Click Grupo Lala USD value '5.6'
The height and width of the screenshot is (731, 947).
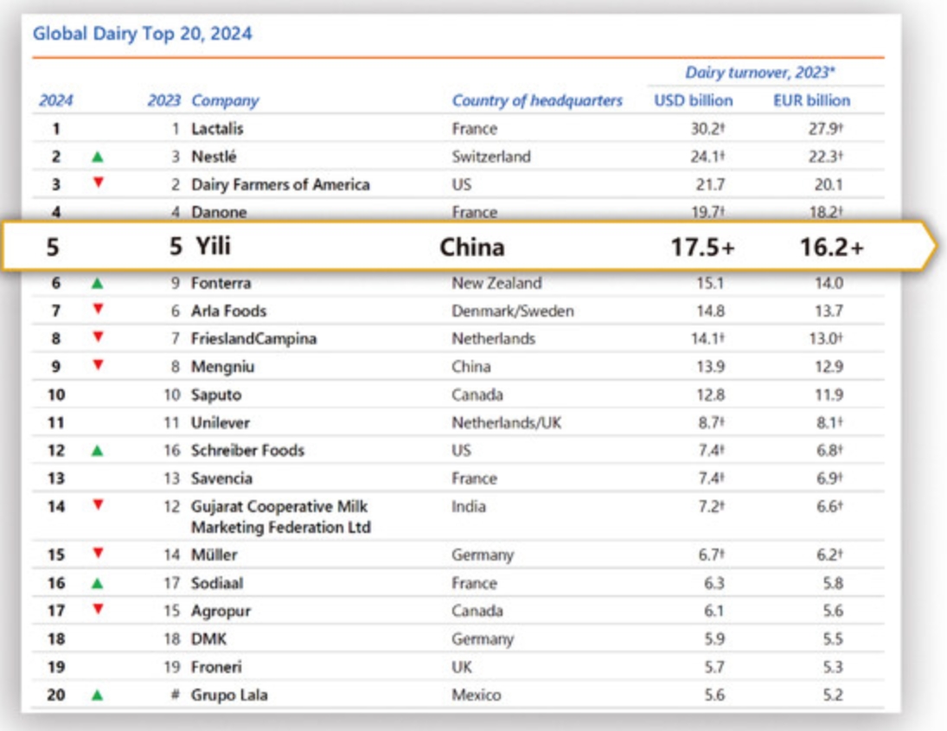pyautogui.click(x=713, y=695)
